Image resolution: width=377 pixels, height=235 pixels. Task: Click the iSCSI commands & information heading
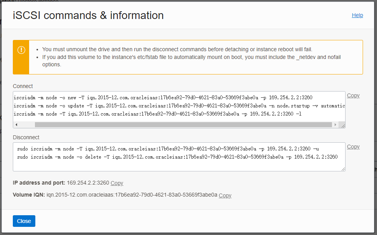point(88,16)
